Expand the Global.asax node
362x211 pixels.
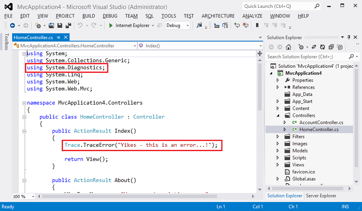pos(278,179)
